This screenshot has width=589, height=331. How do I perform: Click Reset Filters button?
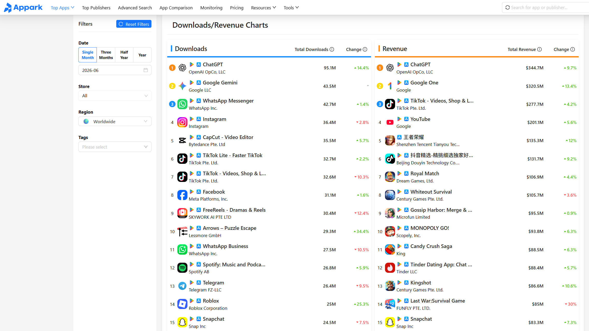coord(134,24)
